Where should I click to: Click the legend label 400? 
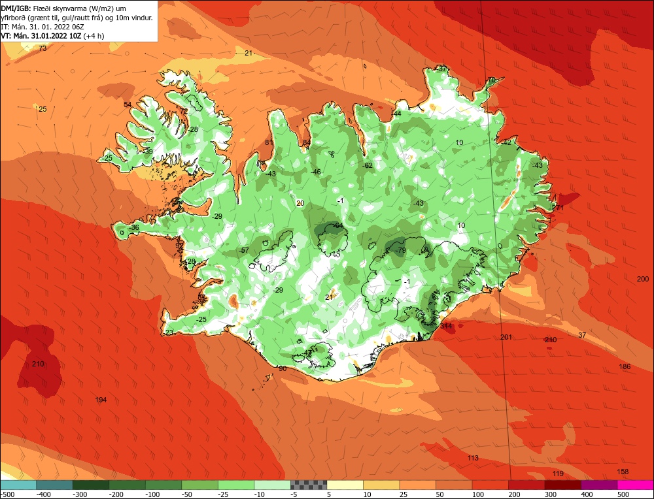coord(587,494)
